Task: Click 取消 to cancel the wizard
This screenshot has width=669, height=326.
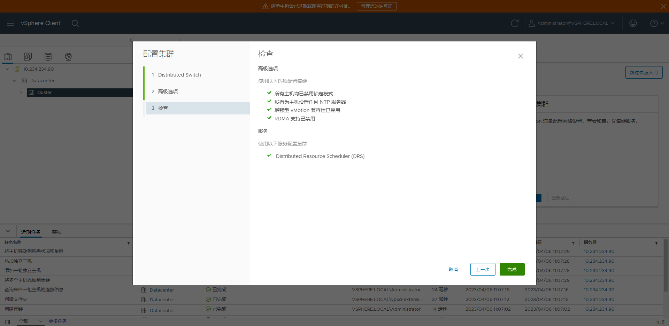Action: click(x=453, y=270)
